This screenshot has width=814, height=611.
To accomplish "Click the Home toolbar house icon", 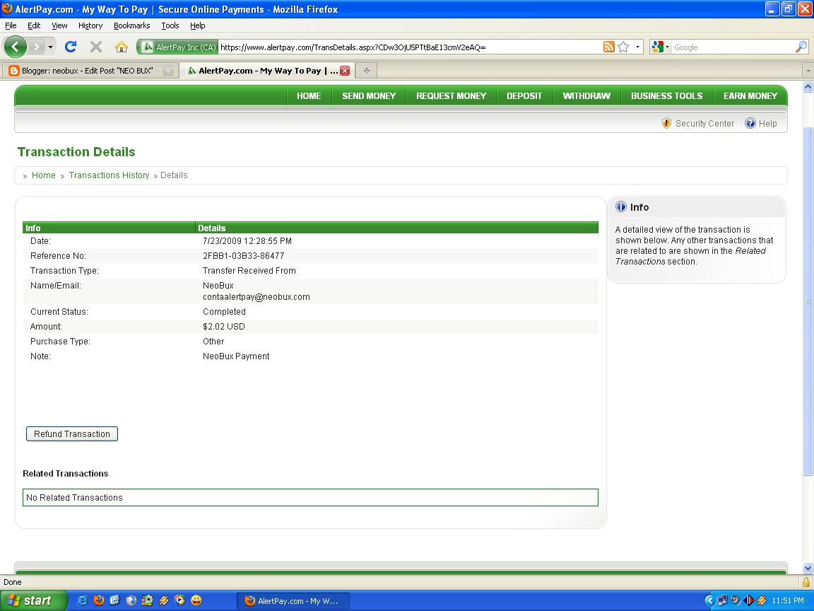I will point(121,47).
